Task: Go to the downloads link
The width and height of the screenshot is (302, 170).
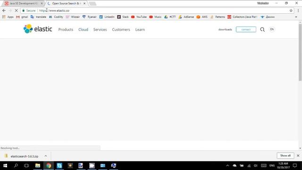Action: coord(225,29)
